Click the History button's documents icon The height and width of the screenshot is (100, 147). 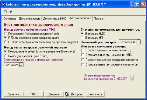pos(67,94)
